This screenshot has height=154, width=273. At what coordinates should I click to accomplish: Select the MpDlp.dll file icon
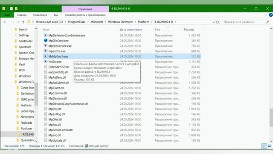(46, 109)
